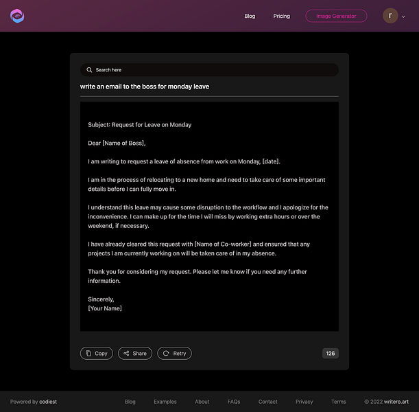Click the user avatar 'r'
Image resolution: width=419 pixels, height=412 pixels.
click(x=390, y=16)
